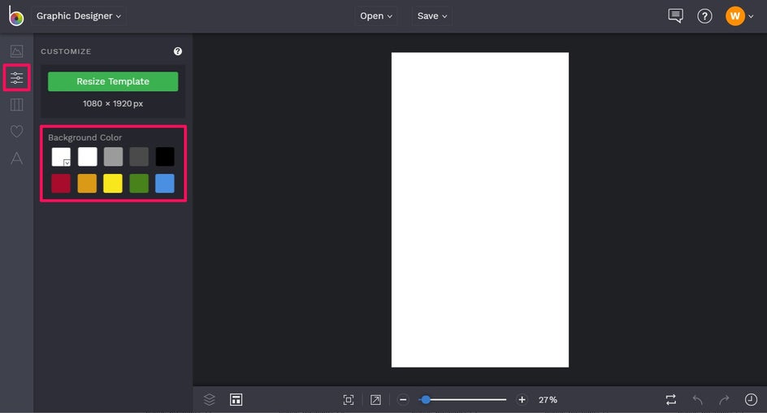Click the Resize Template button
Screen dimensions: 767x413
click(x=113, y=81)
